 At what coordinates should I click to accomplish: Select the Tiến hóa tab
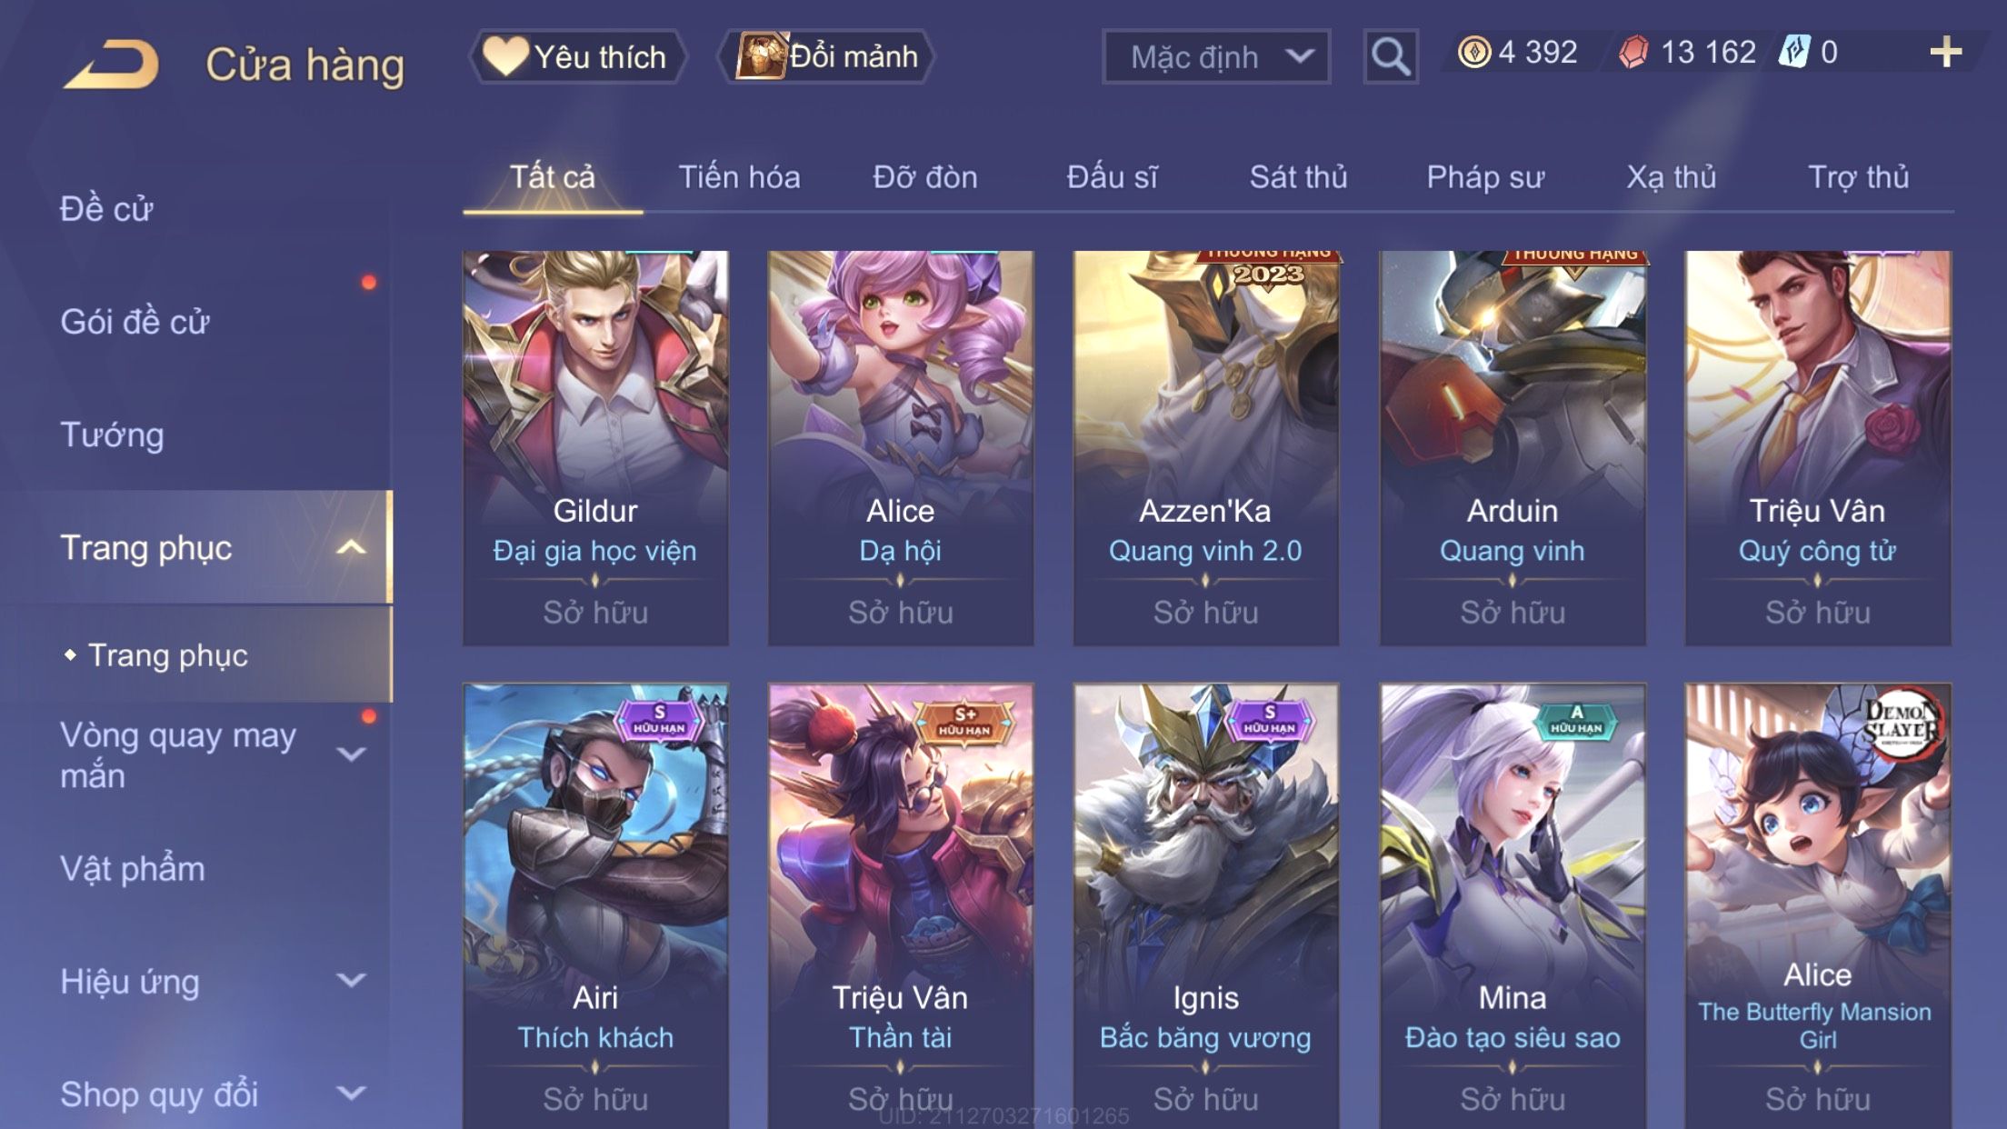coord(739,177)
